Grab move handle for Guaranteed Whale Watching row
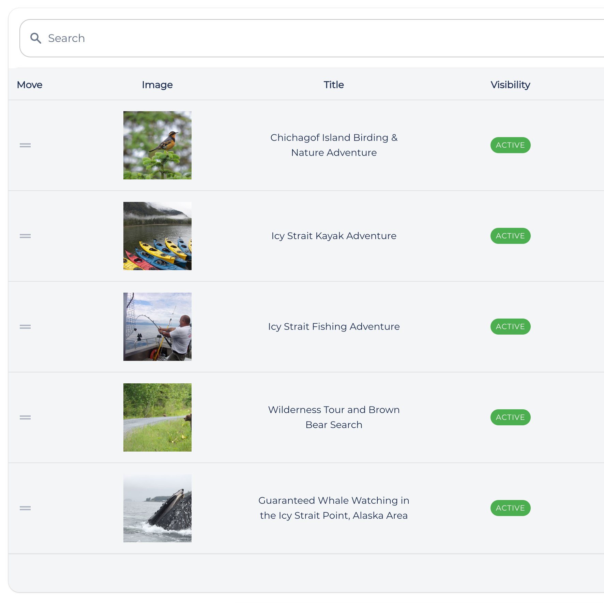This screenshot has width=604, height=603. [25, 508]
